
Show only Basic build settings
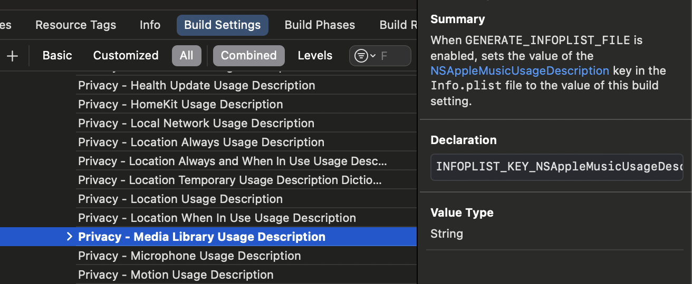(x=57, y=56)
